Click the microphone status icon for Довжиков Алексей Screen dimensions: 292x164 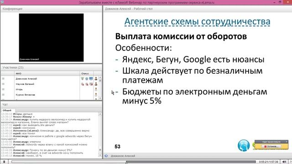click(x=83, y=79)
